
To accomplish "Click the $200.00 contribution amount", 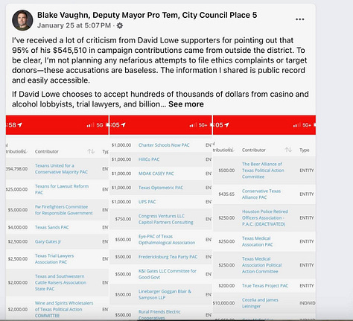I will [x=226, y=286].
